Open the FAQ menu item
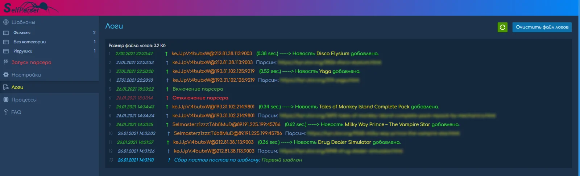The height and width of the screenshot is (176, 580). click(x=16, y=112)
